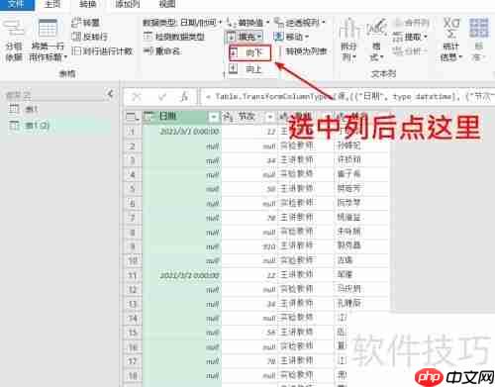This screenshot has height=387, width=495.
Task: Open the 日期 column filter dropdown
Action: tap(214, 117)
